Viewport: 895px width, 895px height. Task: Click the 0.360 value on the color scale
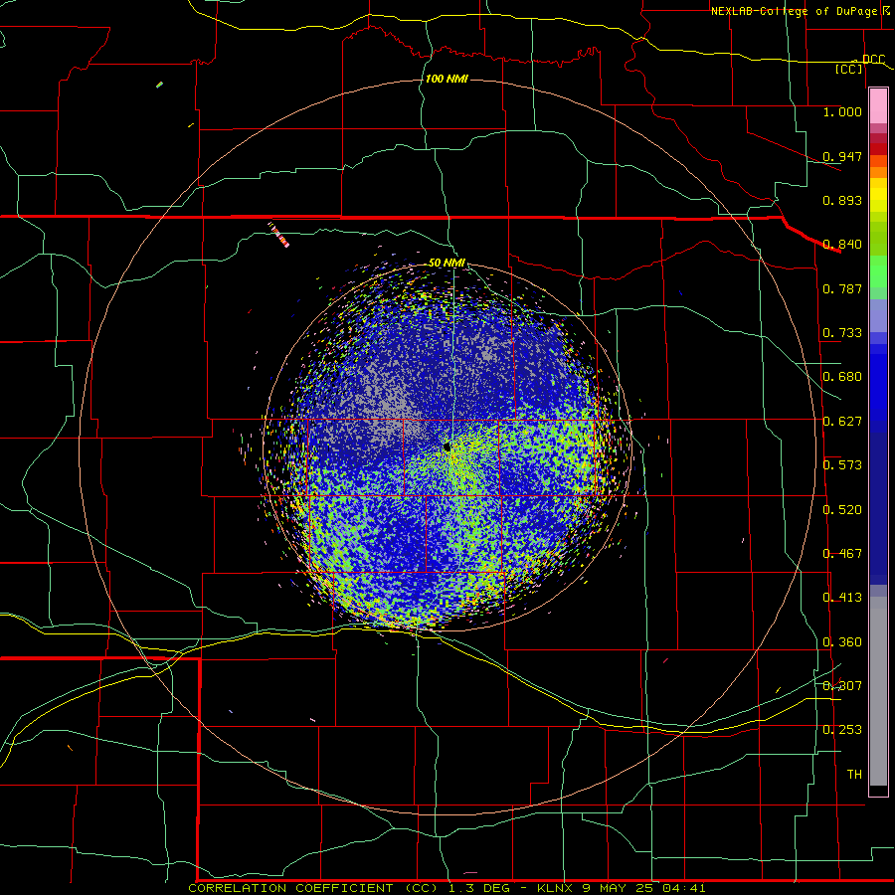pos(842,642)
